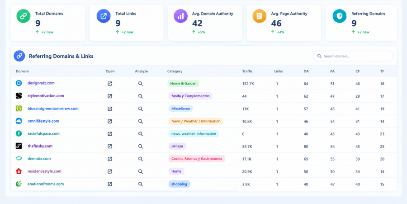Image resolution: width=407 pixels, height=204 pixels.
Task: Analyze stylemotivation.com with magnifier icon
Action: pyautogui.click(x=141, y=96)
